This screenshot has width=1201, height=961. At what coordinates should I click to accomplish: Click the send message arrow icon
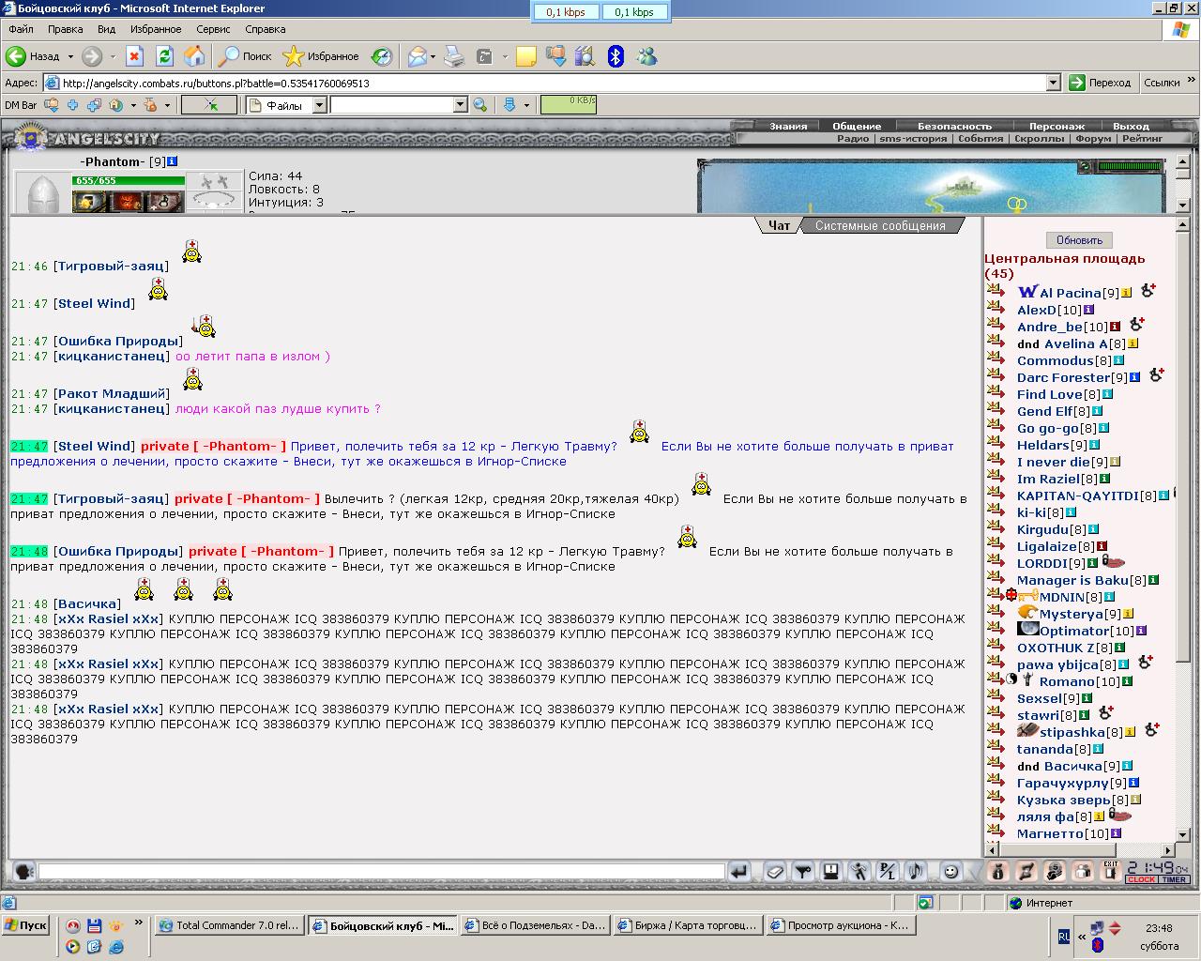[x=739, y=872]
